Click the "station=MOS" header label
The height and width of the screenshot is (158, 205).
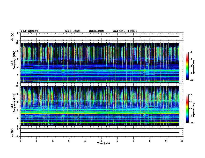96,31
